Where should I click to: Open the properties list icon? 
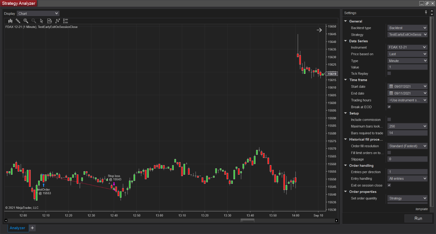coord(66,21)
